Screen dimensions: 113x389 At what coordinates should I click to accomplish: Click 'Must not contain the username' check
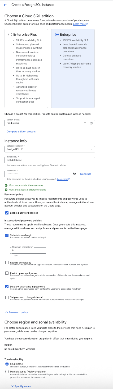tap(26, 185)
